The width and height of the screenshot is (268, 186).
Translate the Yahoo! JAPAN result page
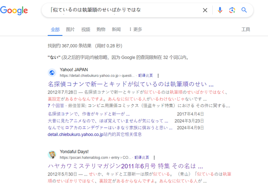pyautogui.click(x=145, y=76)
